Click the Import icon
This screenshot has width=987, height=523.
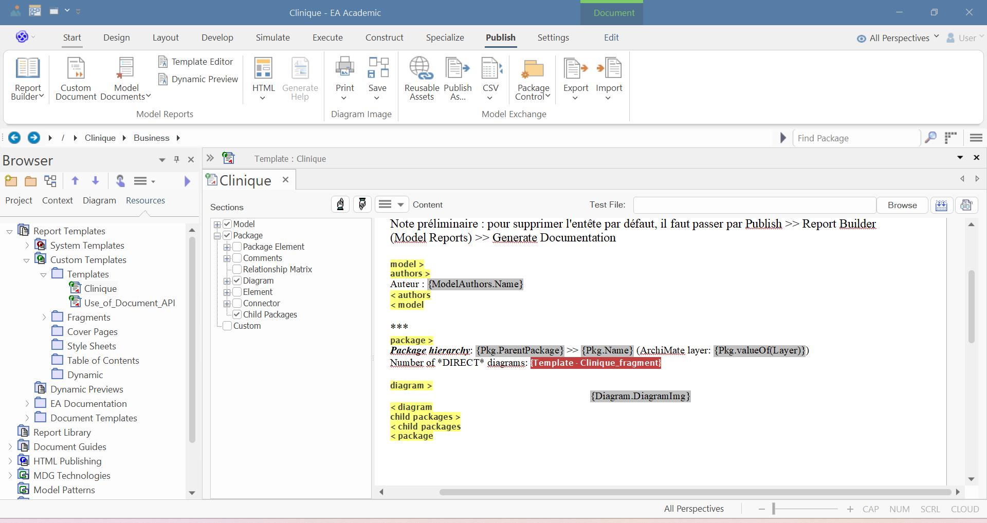[609, 78]
